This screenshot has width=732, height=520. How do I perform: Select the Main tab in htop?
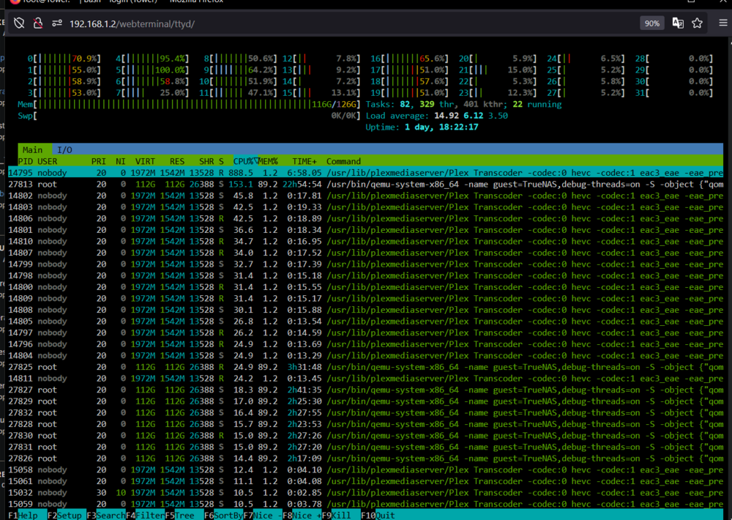click(x=33, y=150)
